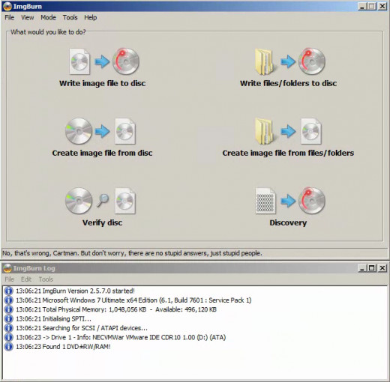Screen dimensions: 390x382
Task: Click the ImgBurn Log window icon
Action: pyautogui.click(x=7, y=268)
